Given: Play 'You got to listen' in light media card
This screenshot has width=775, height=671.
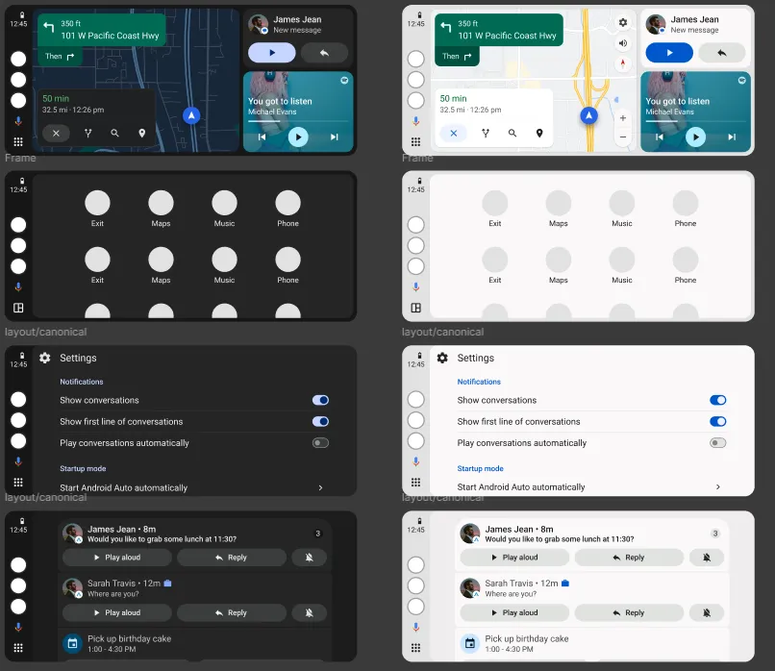Looking at the screenshot, I should (x=695, y=137).
